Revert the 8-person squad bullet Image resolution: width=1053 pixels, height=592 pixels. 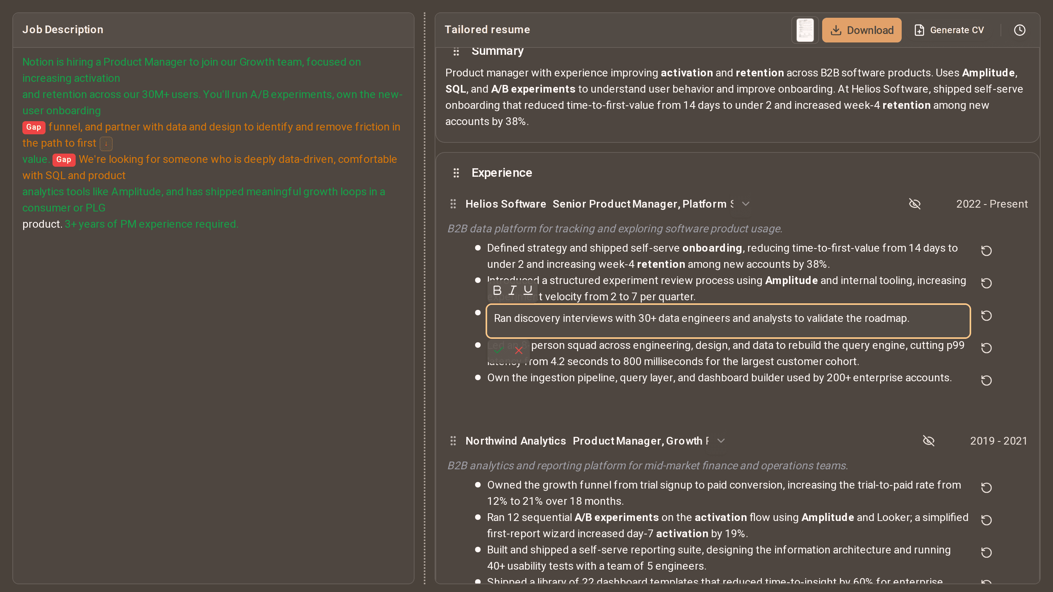[x=986, y=348]
